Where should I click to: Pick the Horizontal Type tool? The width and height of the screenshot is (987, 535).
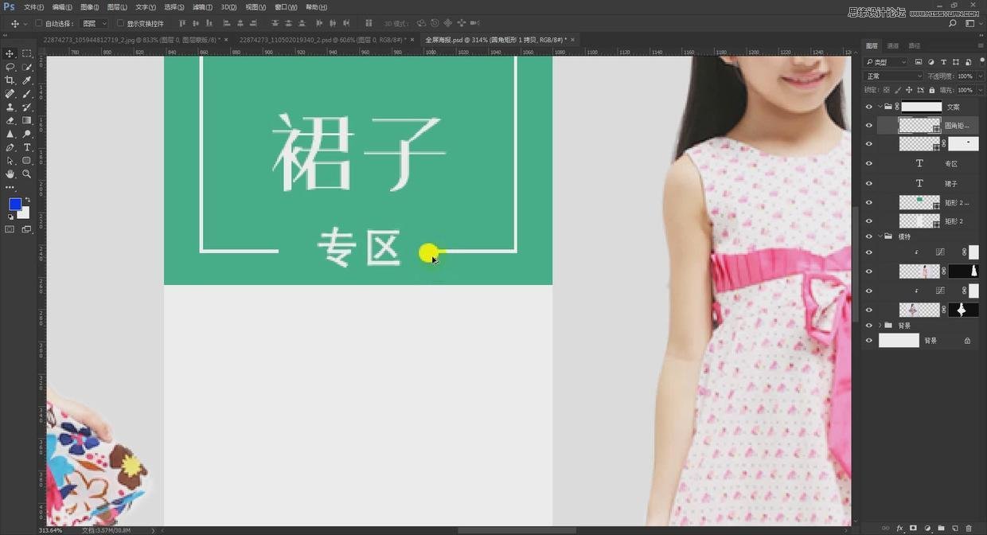27,147
